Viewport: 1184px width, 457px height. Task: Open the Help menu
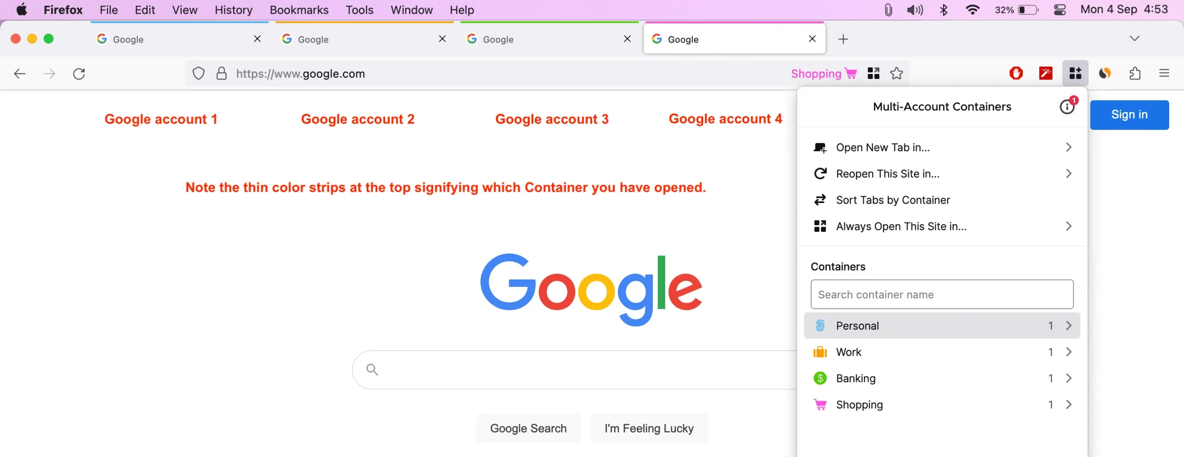[x=462, y=10]
